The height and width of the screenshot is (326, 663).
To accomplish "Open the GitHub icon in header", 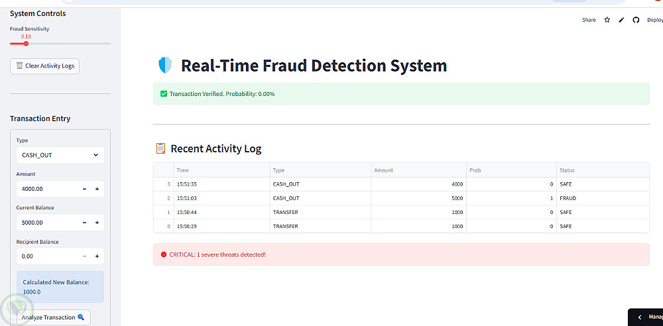I will coord(636,20).
